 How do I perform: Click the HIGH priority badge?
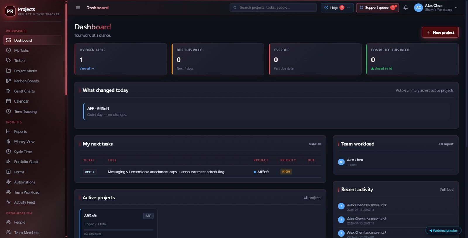[x=286, y=172]
